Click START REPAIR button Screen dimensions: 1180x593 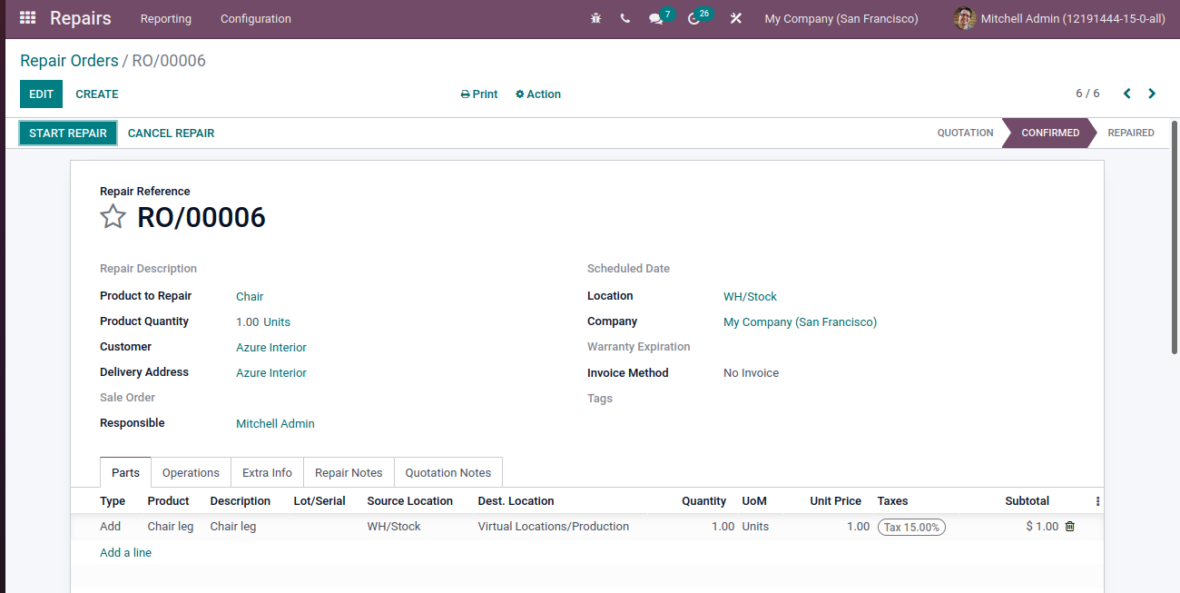click(x=68, y=133)
